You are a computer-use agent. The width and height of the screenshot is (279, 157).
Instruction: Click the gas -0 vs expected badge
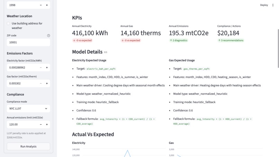pos(130,40)
